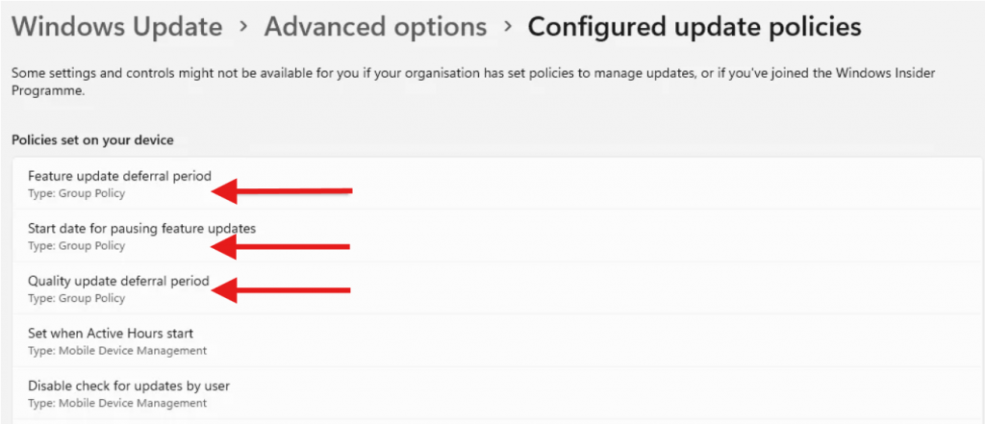Click Mobile Device Management type under Disable check
This screenshot has width=985, height=424.
(117, 404)
